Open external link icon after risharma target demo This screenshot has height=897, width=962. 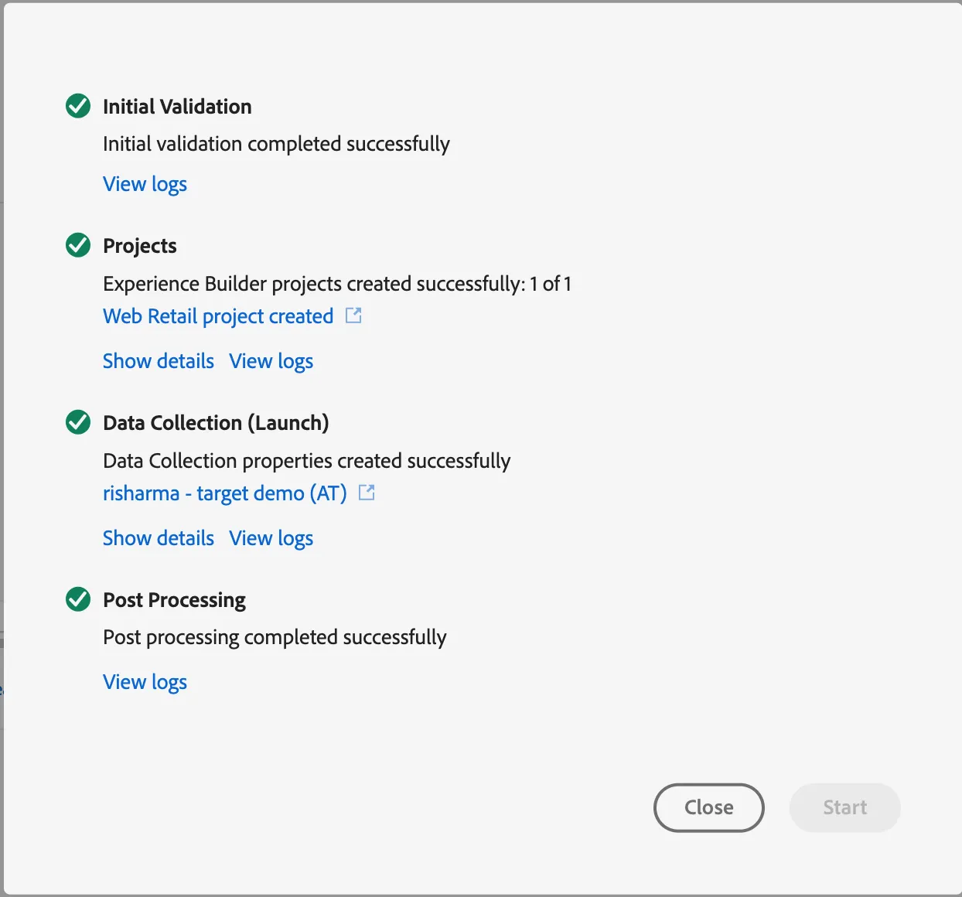[x=367, y=493]
